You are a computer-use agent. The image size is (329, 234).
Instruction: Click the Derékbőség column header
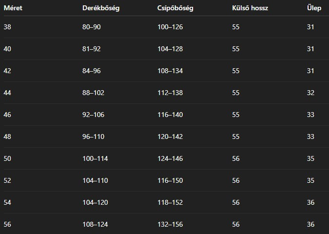(101, 8)
